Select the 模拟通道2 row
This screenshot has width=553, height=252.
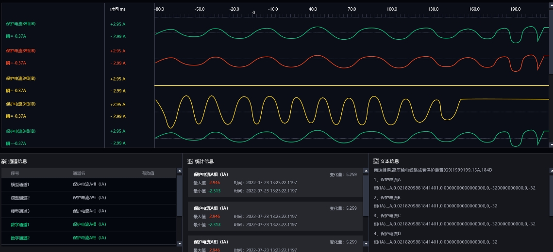pyautogui.click(x=88, y=198)
